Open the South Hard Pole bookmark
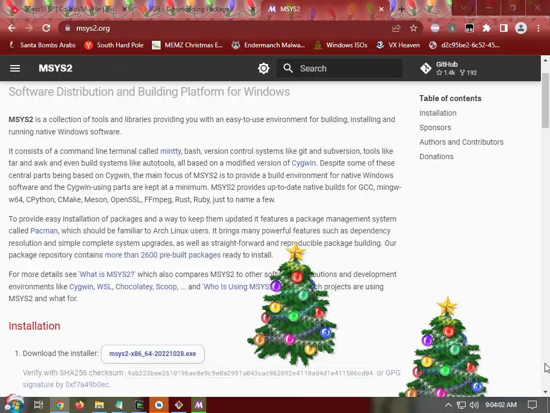 tap(114, 45)
